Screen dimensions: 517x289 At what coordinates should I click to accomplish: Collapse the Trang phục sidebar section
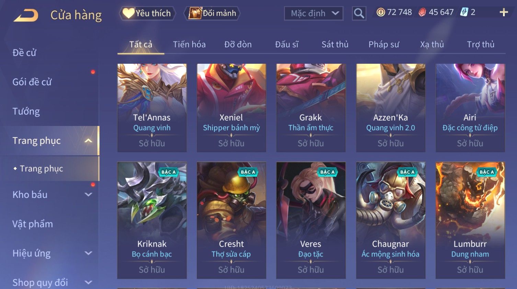(x=88, y=141)
